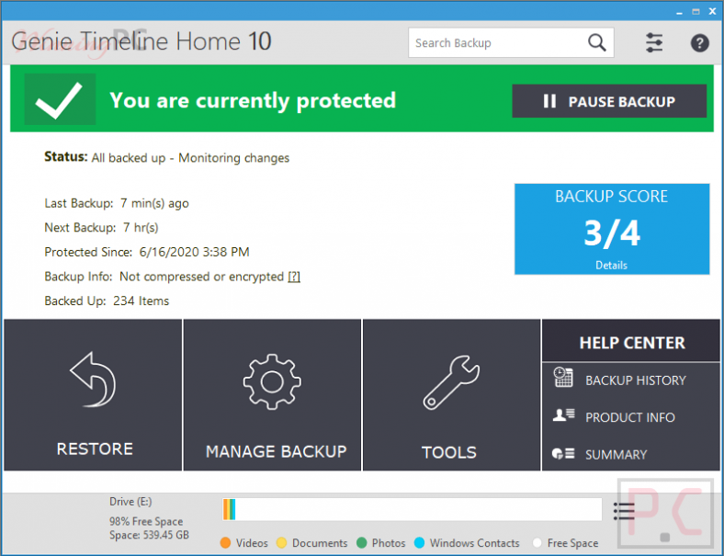The height and width of the screenshot is (556, 724).
Task: Open the TOOLS label
Action: [448, 452]
